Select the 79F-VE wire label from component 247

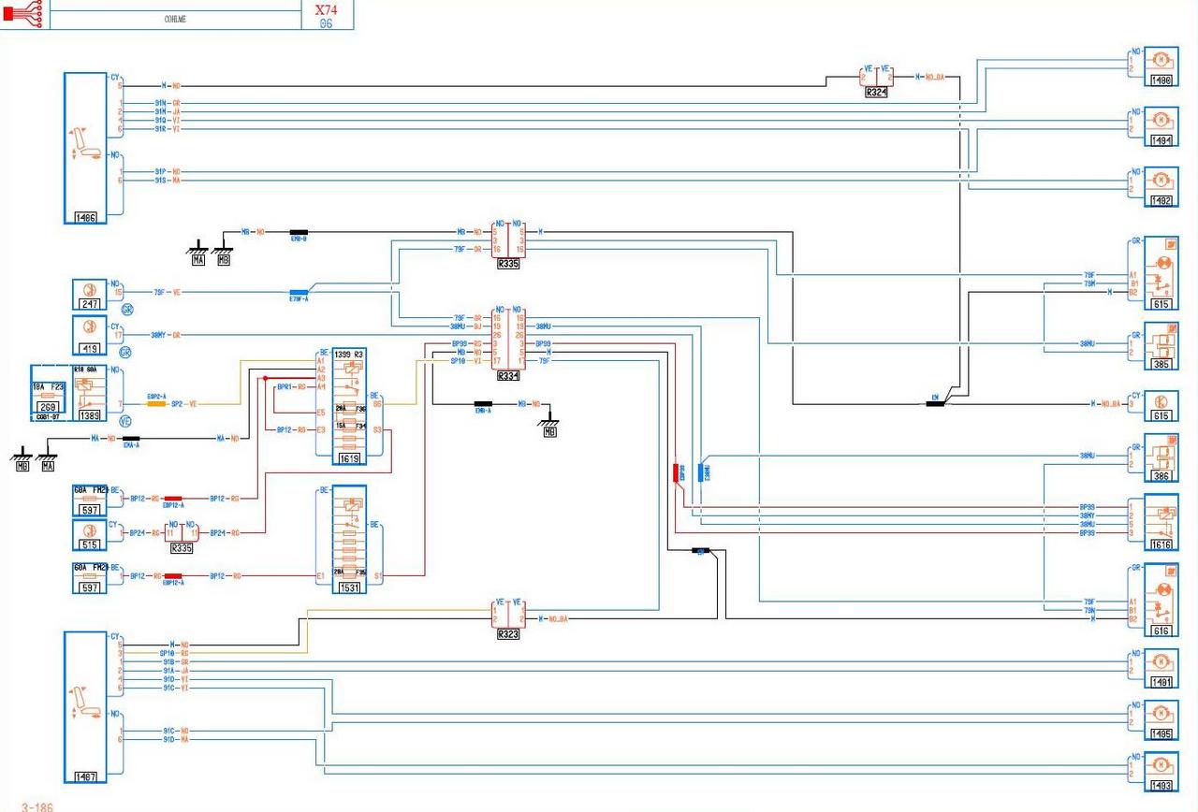pos(167,292)
